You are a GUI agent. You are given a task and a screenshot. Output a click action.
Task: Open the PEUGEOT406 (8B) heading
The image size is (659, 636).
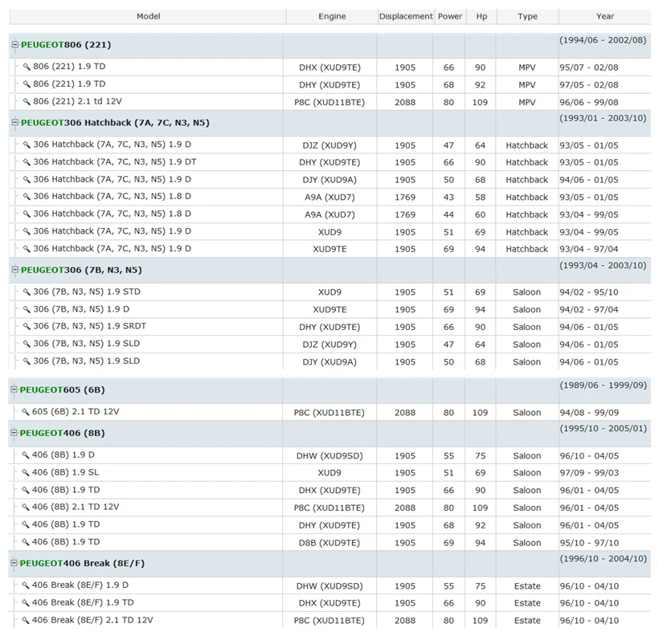(x=62, y=433)
